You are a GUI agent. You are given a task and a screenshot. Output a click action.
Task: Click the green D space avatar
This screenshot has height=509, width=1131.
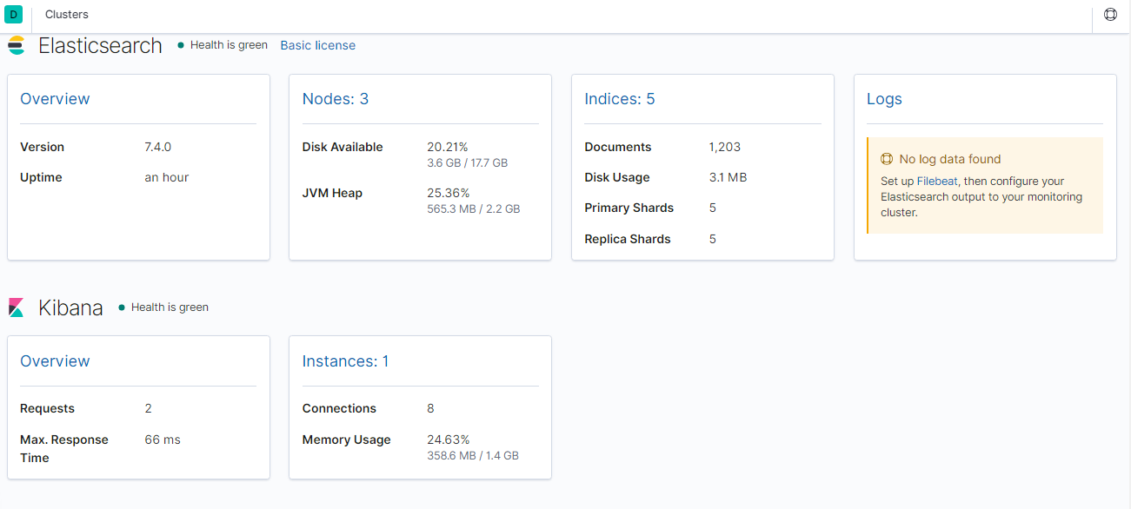(14, 15)
